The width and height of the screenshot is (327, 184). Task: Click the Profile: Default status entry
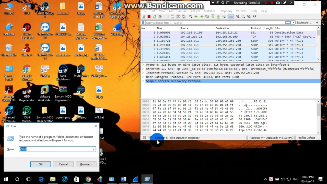(x=306, y=138)
